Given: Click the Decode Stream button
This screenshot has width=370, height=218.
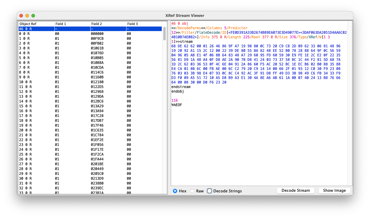Looking at the screenshot, I should 295,191.
